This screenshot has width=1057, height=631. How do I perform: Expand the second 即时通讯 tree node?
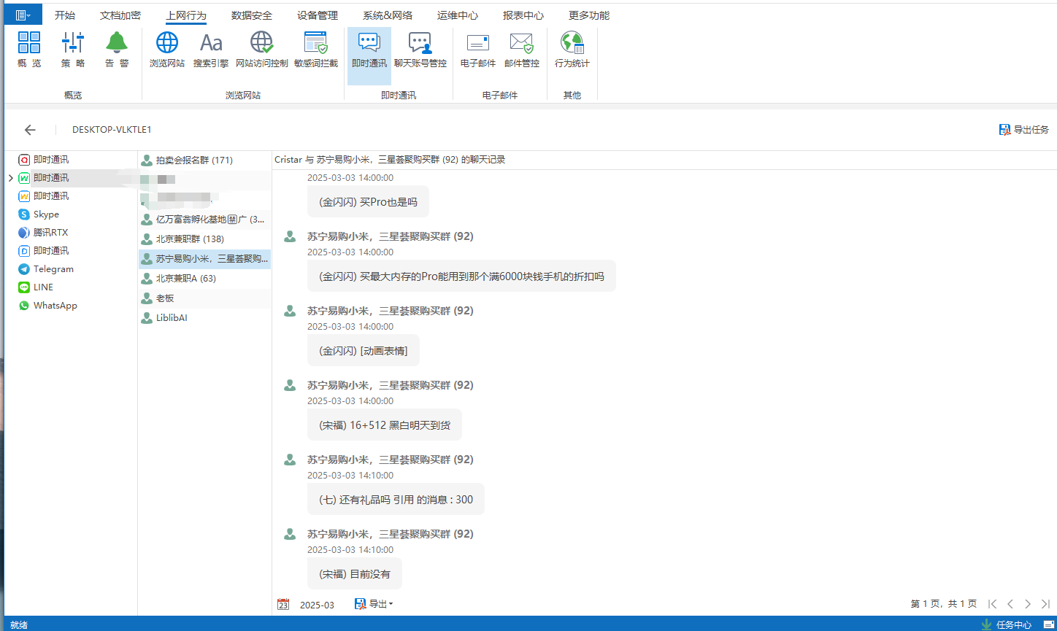click(10, 178)
